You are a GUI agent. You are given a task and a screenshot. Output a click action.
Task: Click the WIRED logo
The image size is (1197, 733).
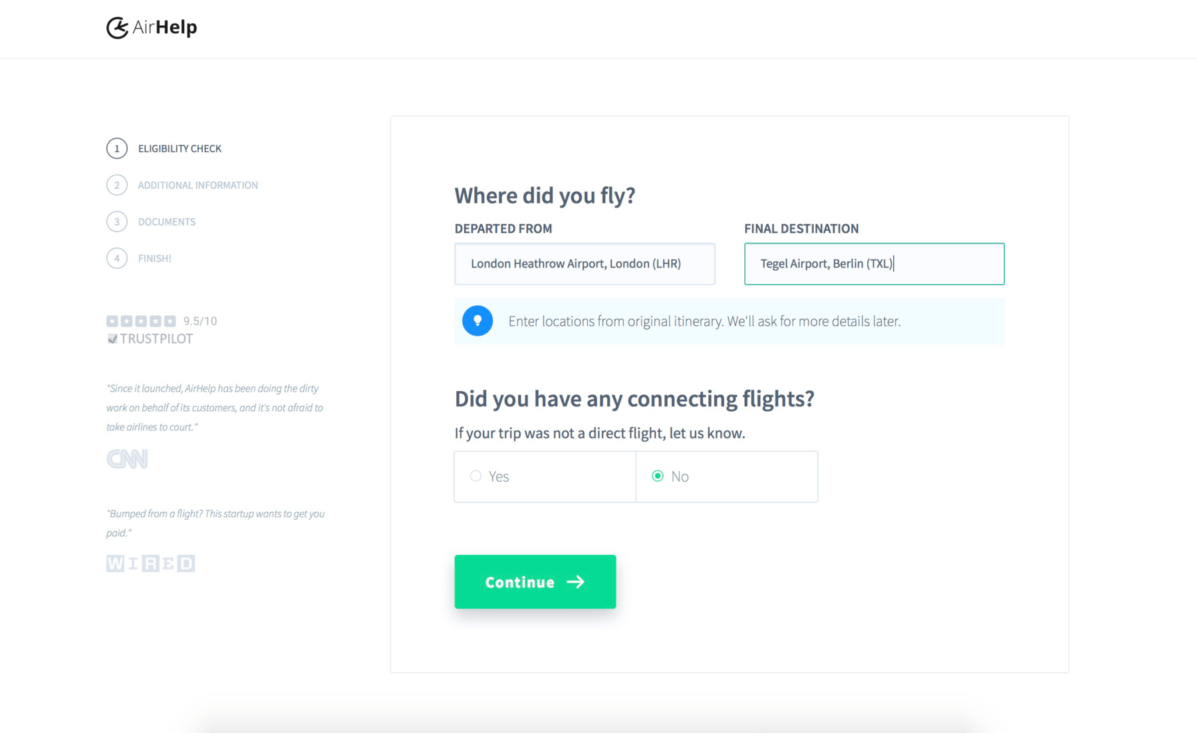(150, 563)
